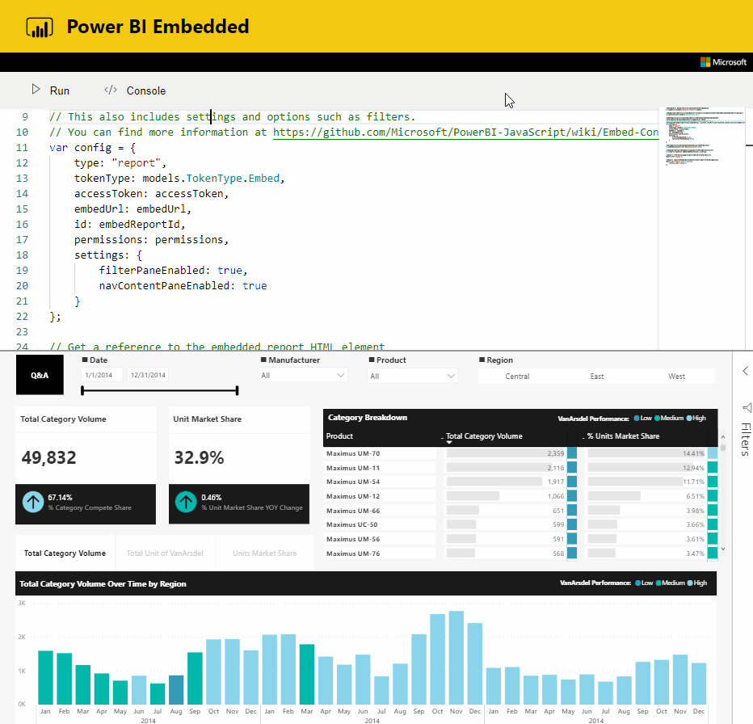
Task: Click code line 12 type "report"
Action: (120, 163)
